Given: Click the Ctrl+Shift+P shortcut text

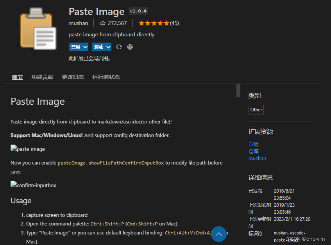Looking at the screenshot, I should (x=107, y=224).
